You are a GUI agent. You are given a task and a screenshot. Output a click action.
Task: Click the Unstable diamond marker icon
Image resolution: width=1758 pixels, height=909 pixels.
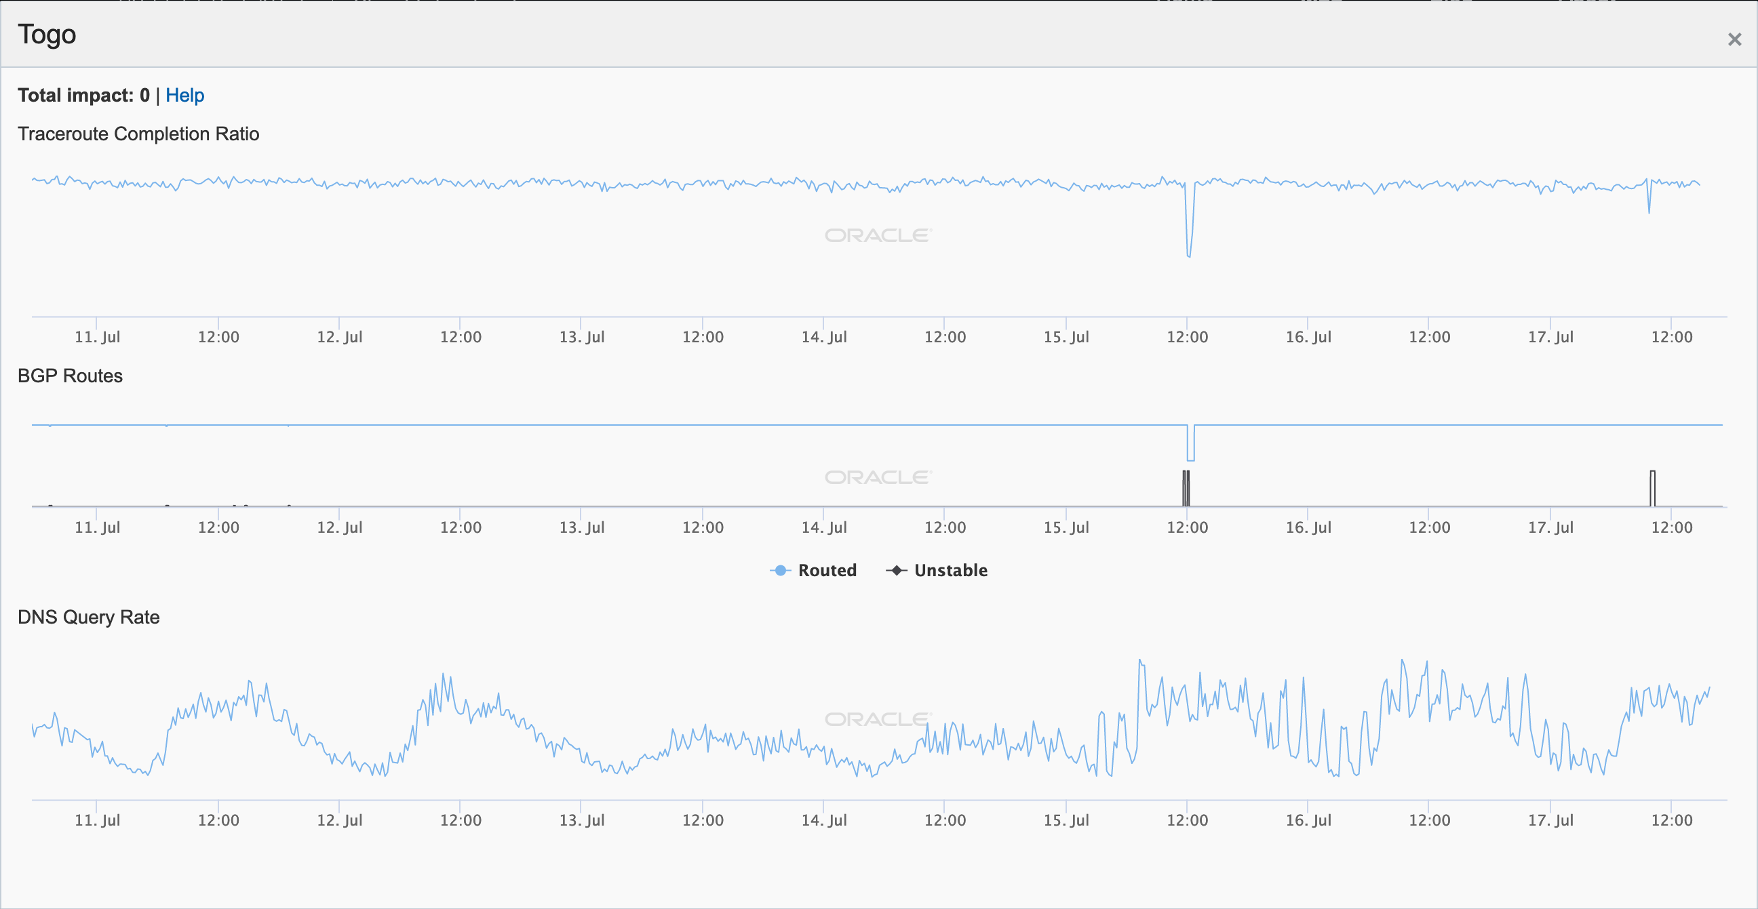tap(896, 570)
